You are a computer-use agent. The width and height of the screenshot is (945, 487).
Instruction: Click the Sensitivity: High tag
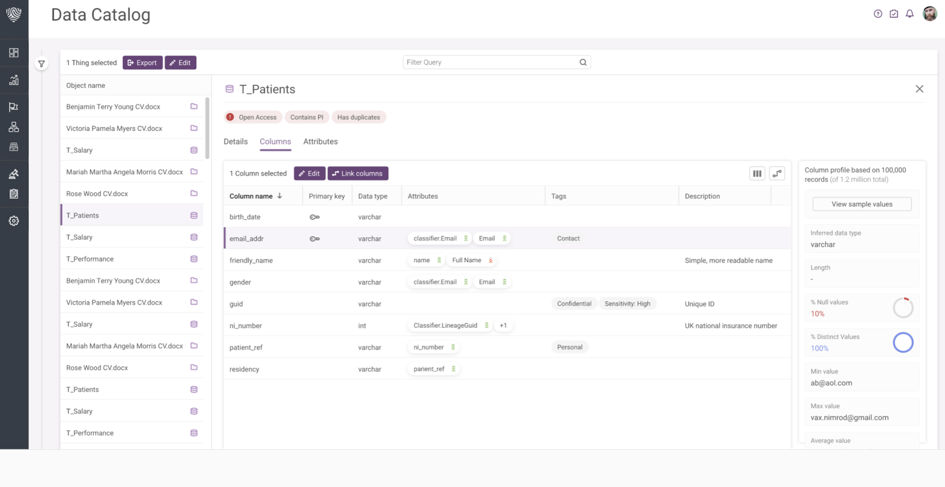(x=627, y=303)
